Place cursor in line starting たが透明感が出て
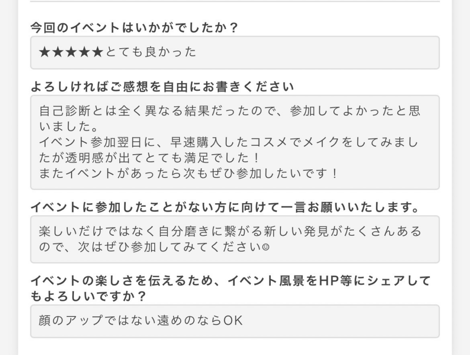Image resolution: width=470 pixels, height=355 pixels. tap(149, 158)
